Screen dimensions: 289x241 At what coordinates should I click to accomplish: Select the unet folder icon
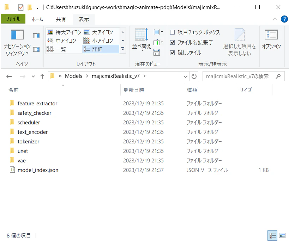tap(12, 151)
